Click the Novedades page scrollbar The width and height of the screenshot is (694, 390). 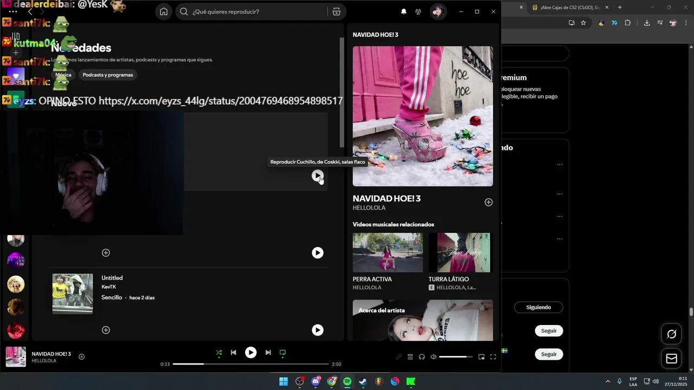tap(342, 92)
